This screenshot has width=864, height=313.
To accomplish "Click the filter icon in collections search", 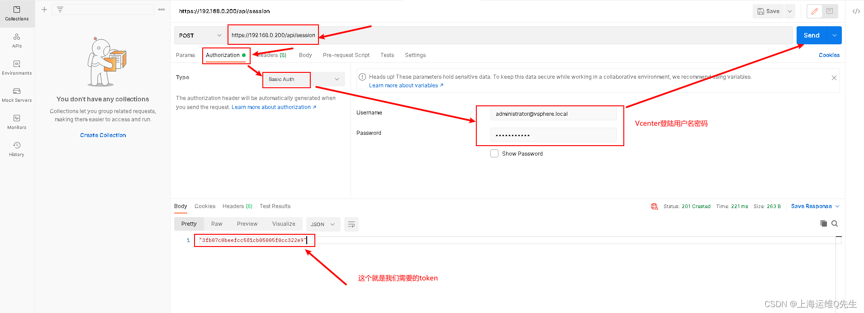I will click(x=60, y=9).
